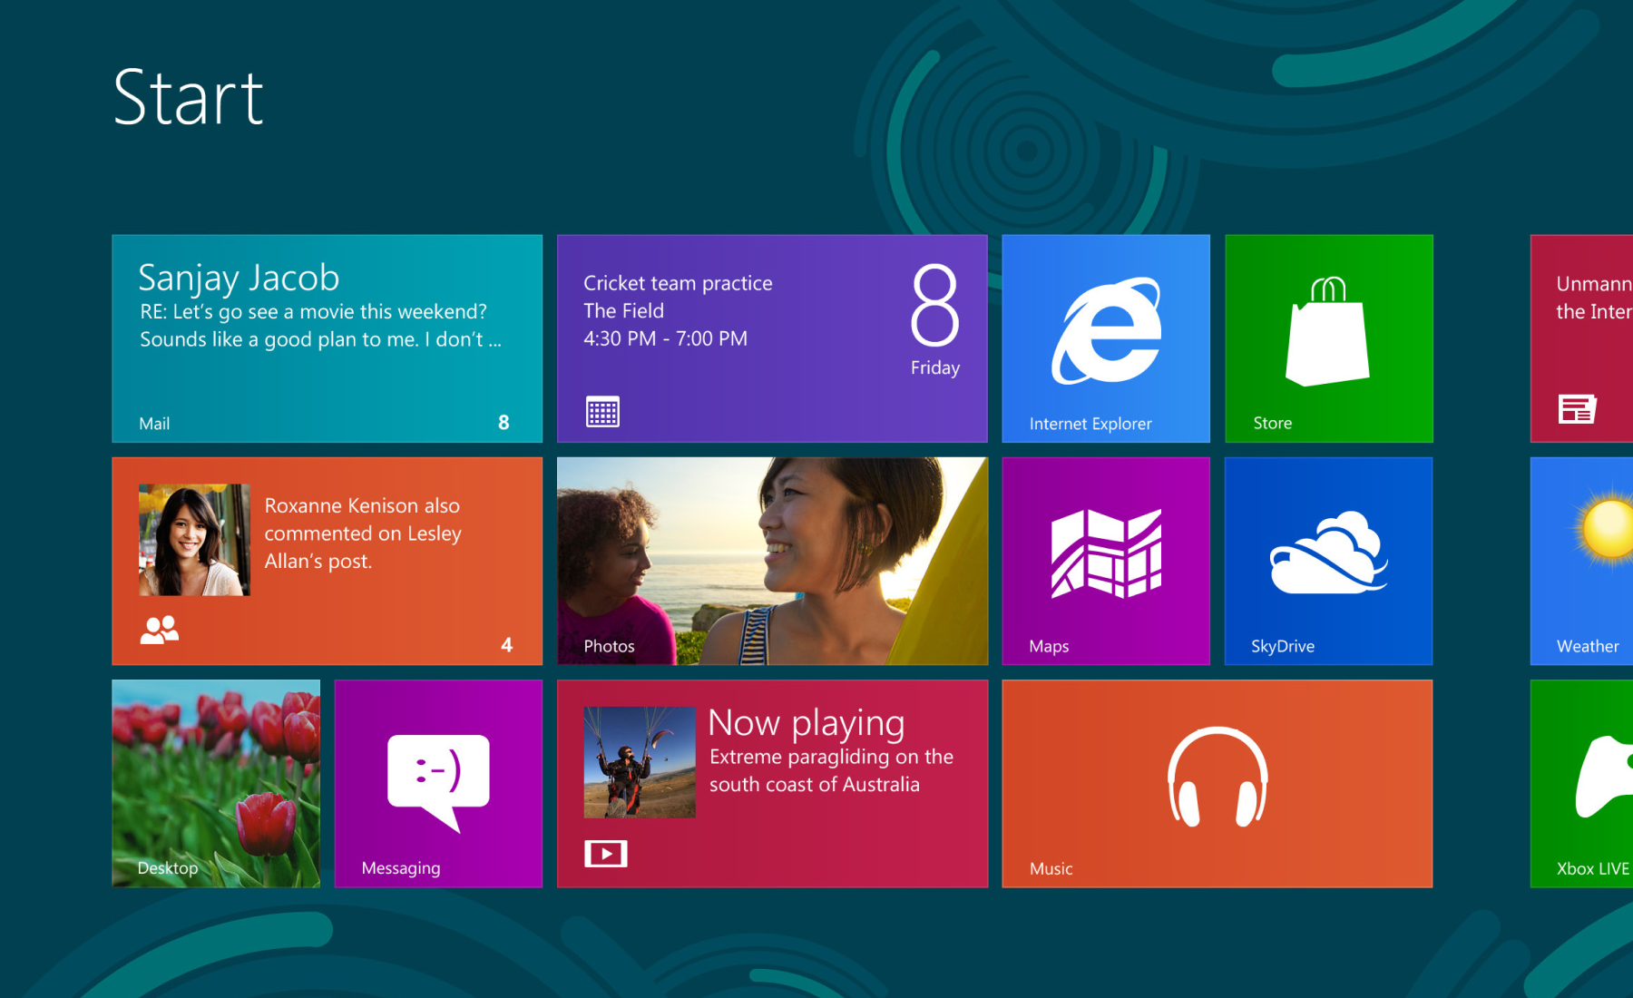This screenshot has height=998, width=1633.
Task: Click the SkyDrive cloud icon
Action: pos(1329,553)
